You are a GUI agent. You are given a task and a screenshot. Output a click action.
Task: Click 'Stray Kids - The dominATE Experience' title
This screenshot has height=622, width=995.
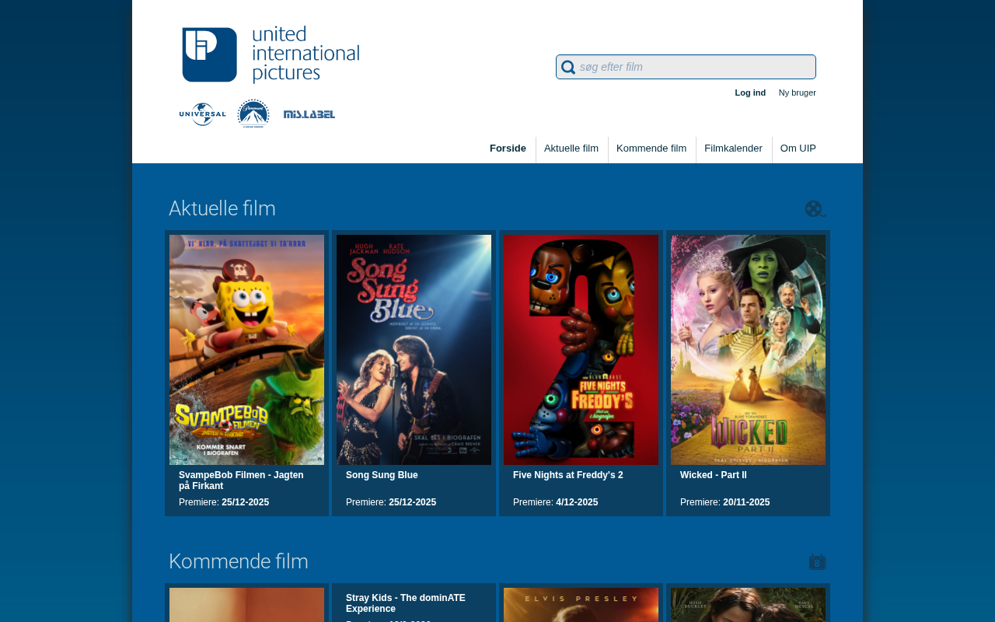tap(406, 603)
